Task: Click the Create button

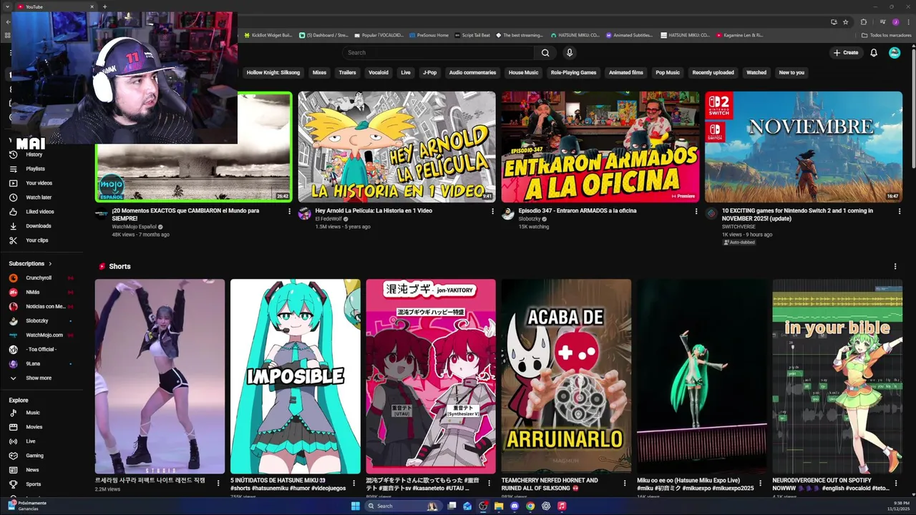Action: [845, 52]
